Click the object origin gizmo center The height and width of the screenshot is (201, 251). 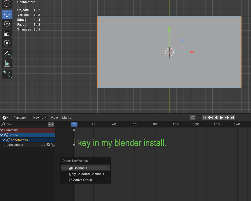click(169, 52)
